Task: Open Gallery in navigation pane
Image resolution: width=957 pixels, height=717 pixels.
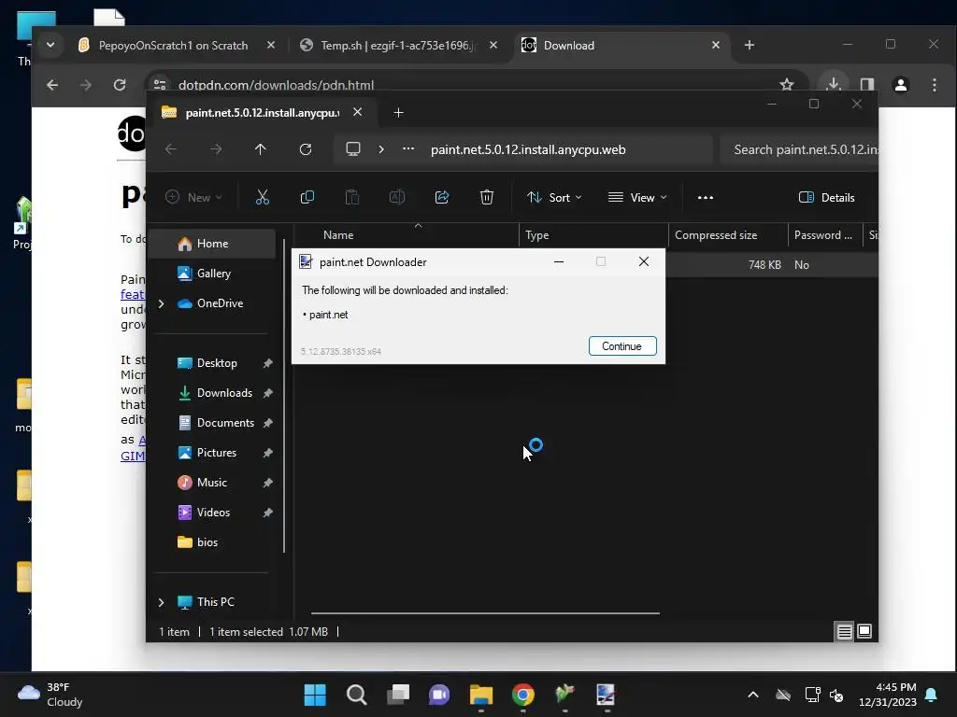Action: coord(212,274)
